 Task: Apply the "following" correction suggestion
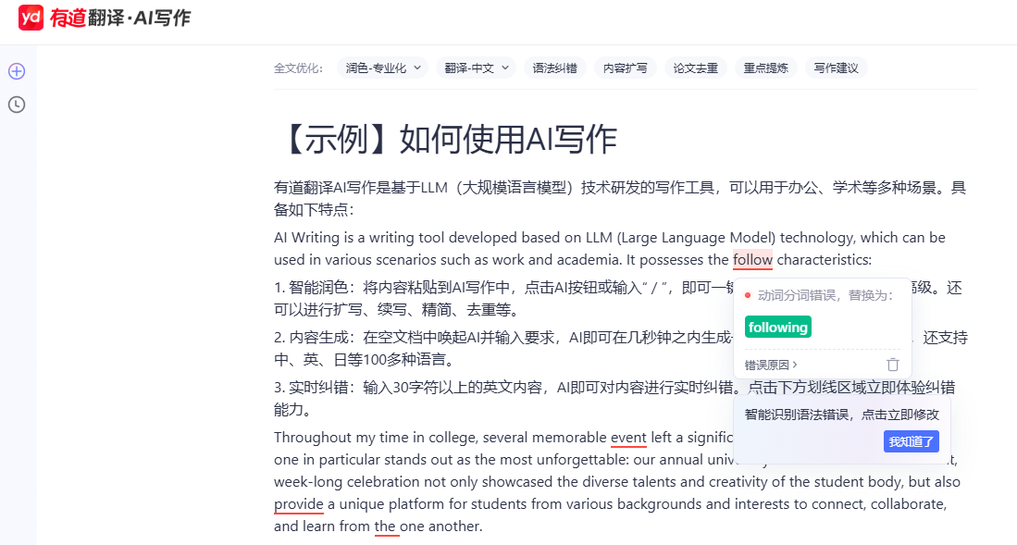(777, 327)
